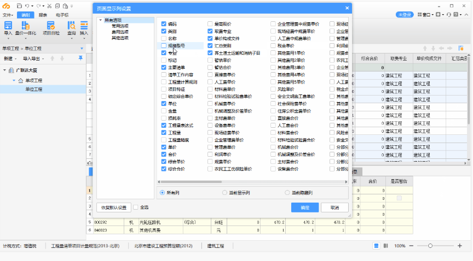Open the 新建 dropdown in project panel
Viewport: 473px width, 261px height.
coord(10,58)
